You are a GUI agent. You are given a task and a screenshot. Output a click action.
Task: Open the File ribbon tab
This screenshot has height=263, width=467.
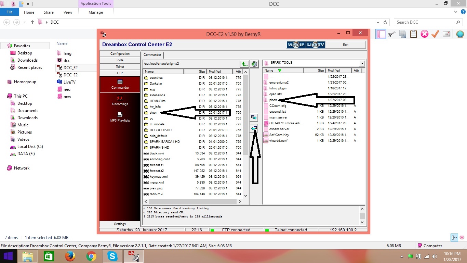click(10, 12)
